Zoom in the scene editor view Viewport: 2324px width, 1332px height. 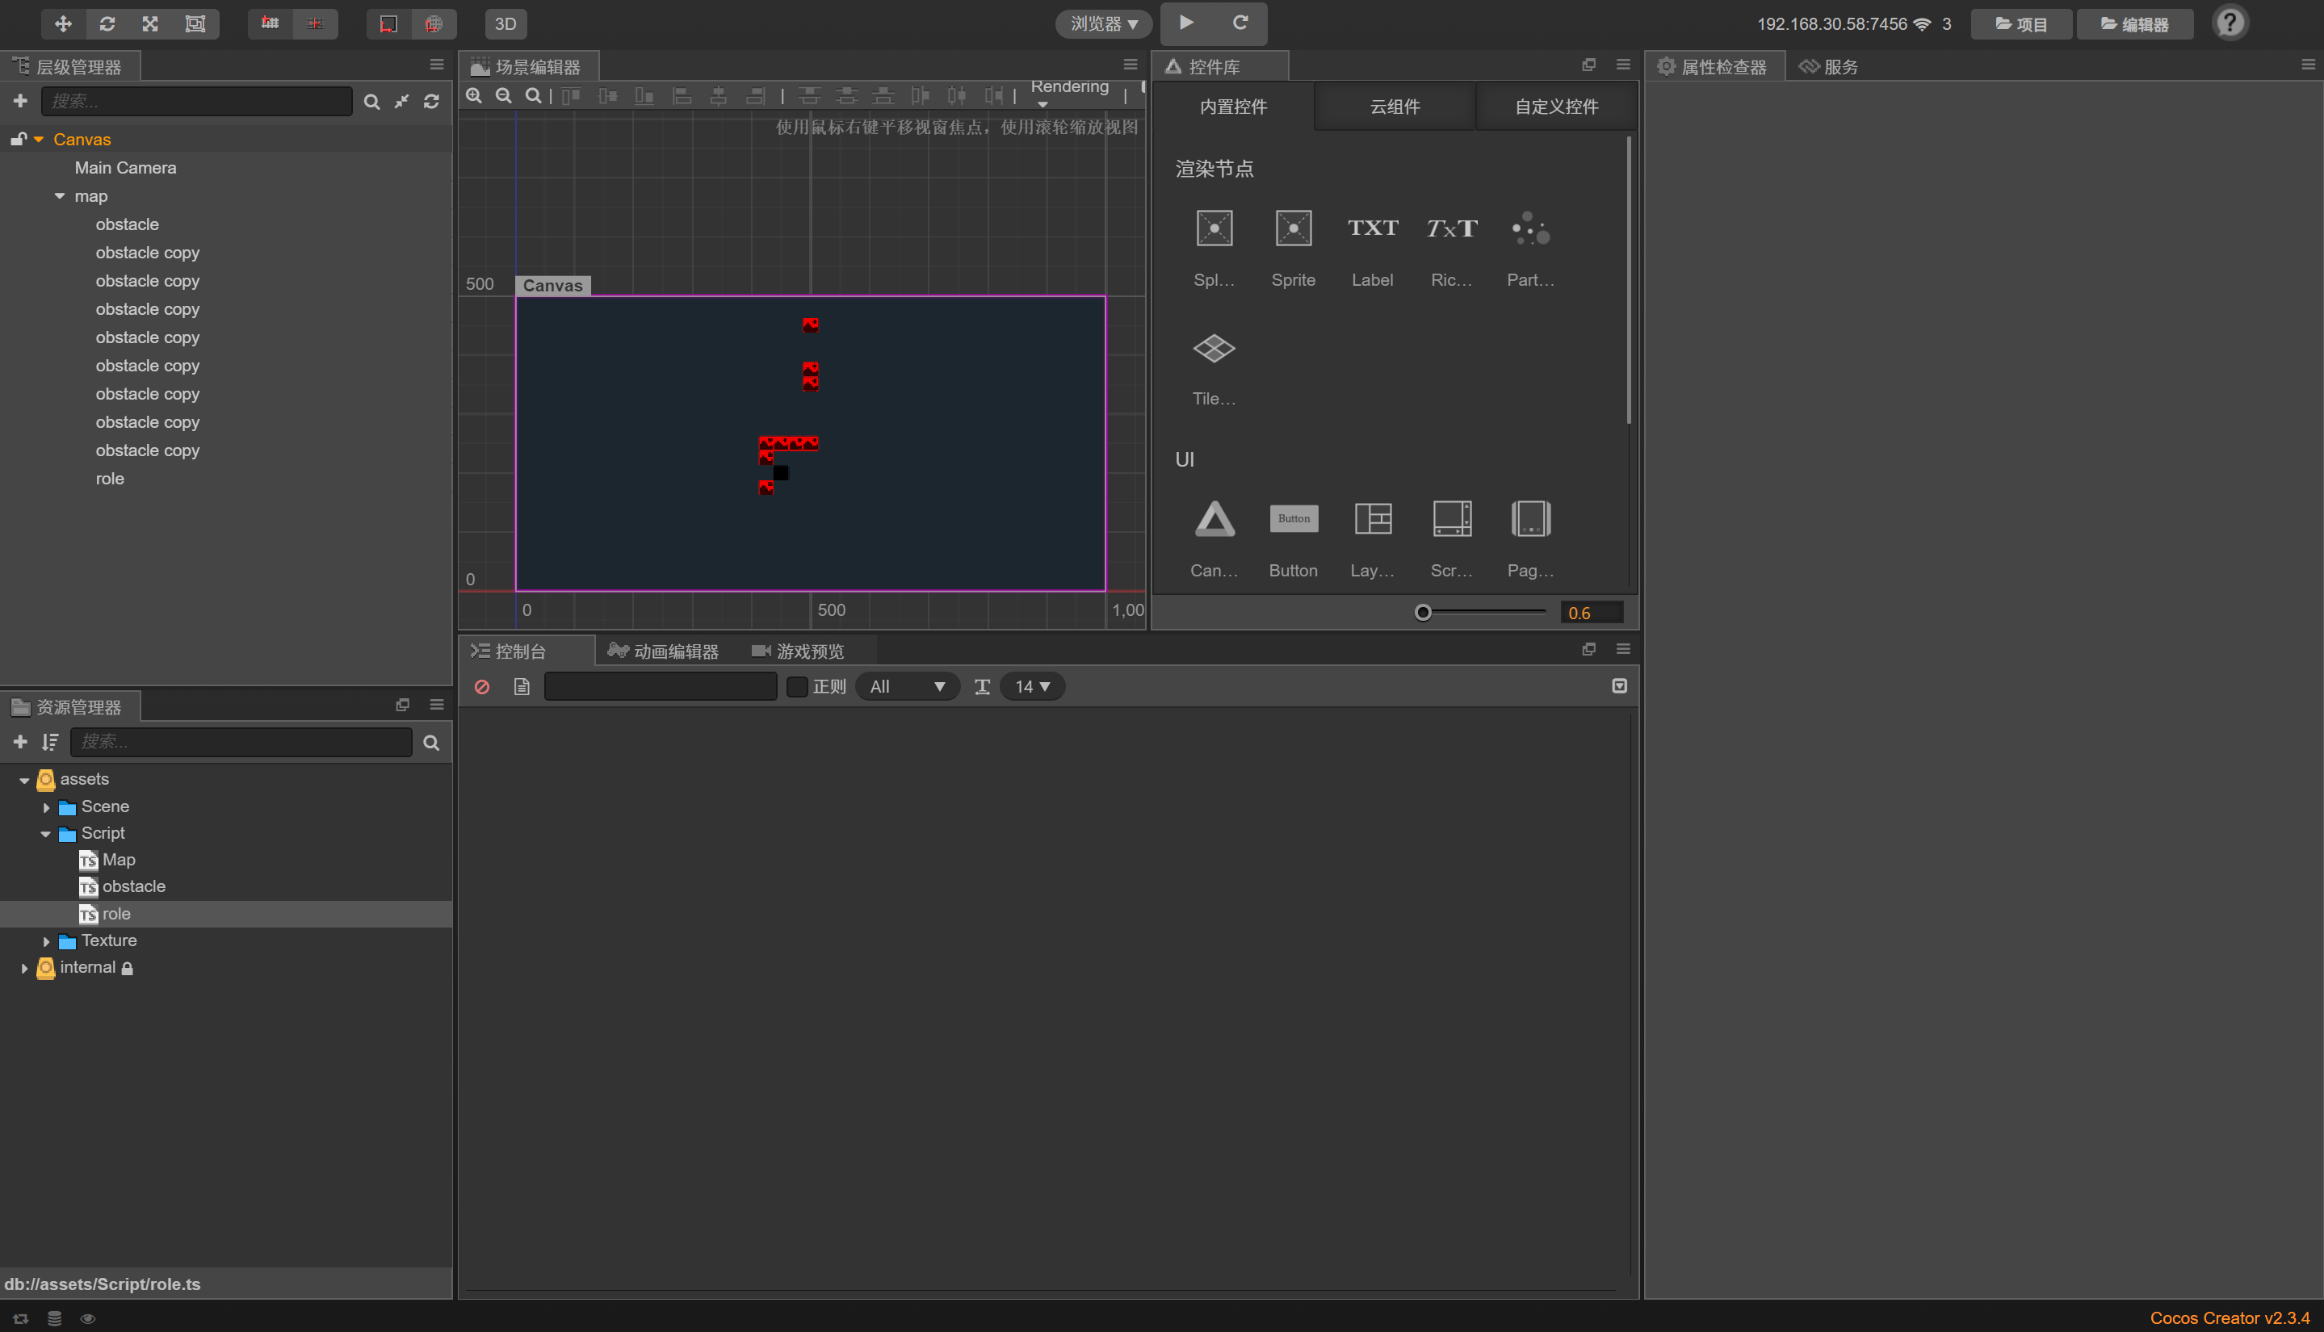tap(474, 96)
